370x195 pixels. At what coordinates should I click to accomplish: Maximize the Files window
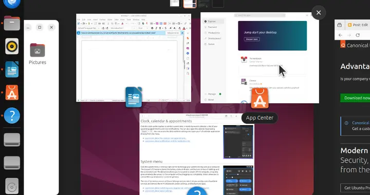[40, 27]
